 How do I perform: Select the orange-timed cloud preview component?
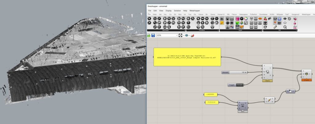click(x=306, y=74)
